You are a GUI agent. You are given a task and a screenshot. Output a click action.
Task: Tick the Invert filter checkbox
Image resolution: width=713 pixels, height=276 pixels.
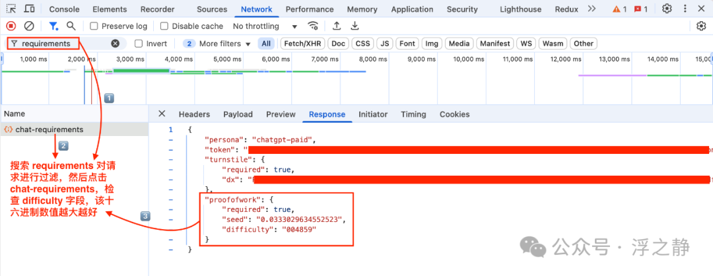click(x=139, y=44)
